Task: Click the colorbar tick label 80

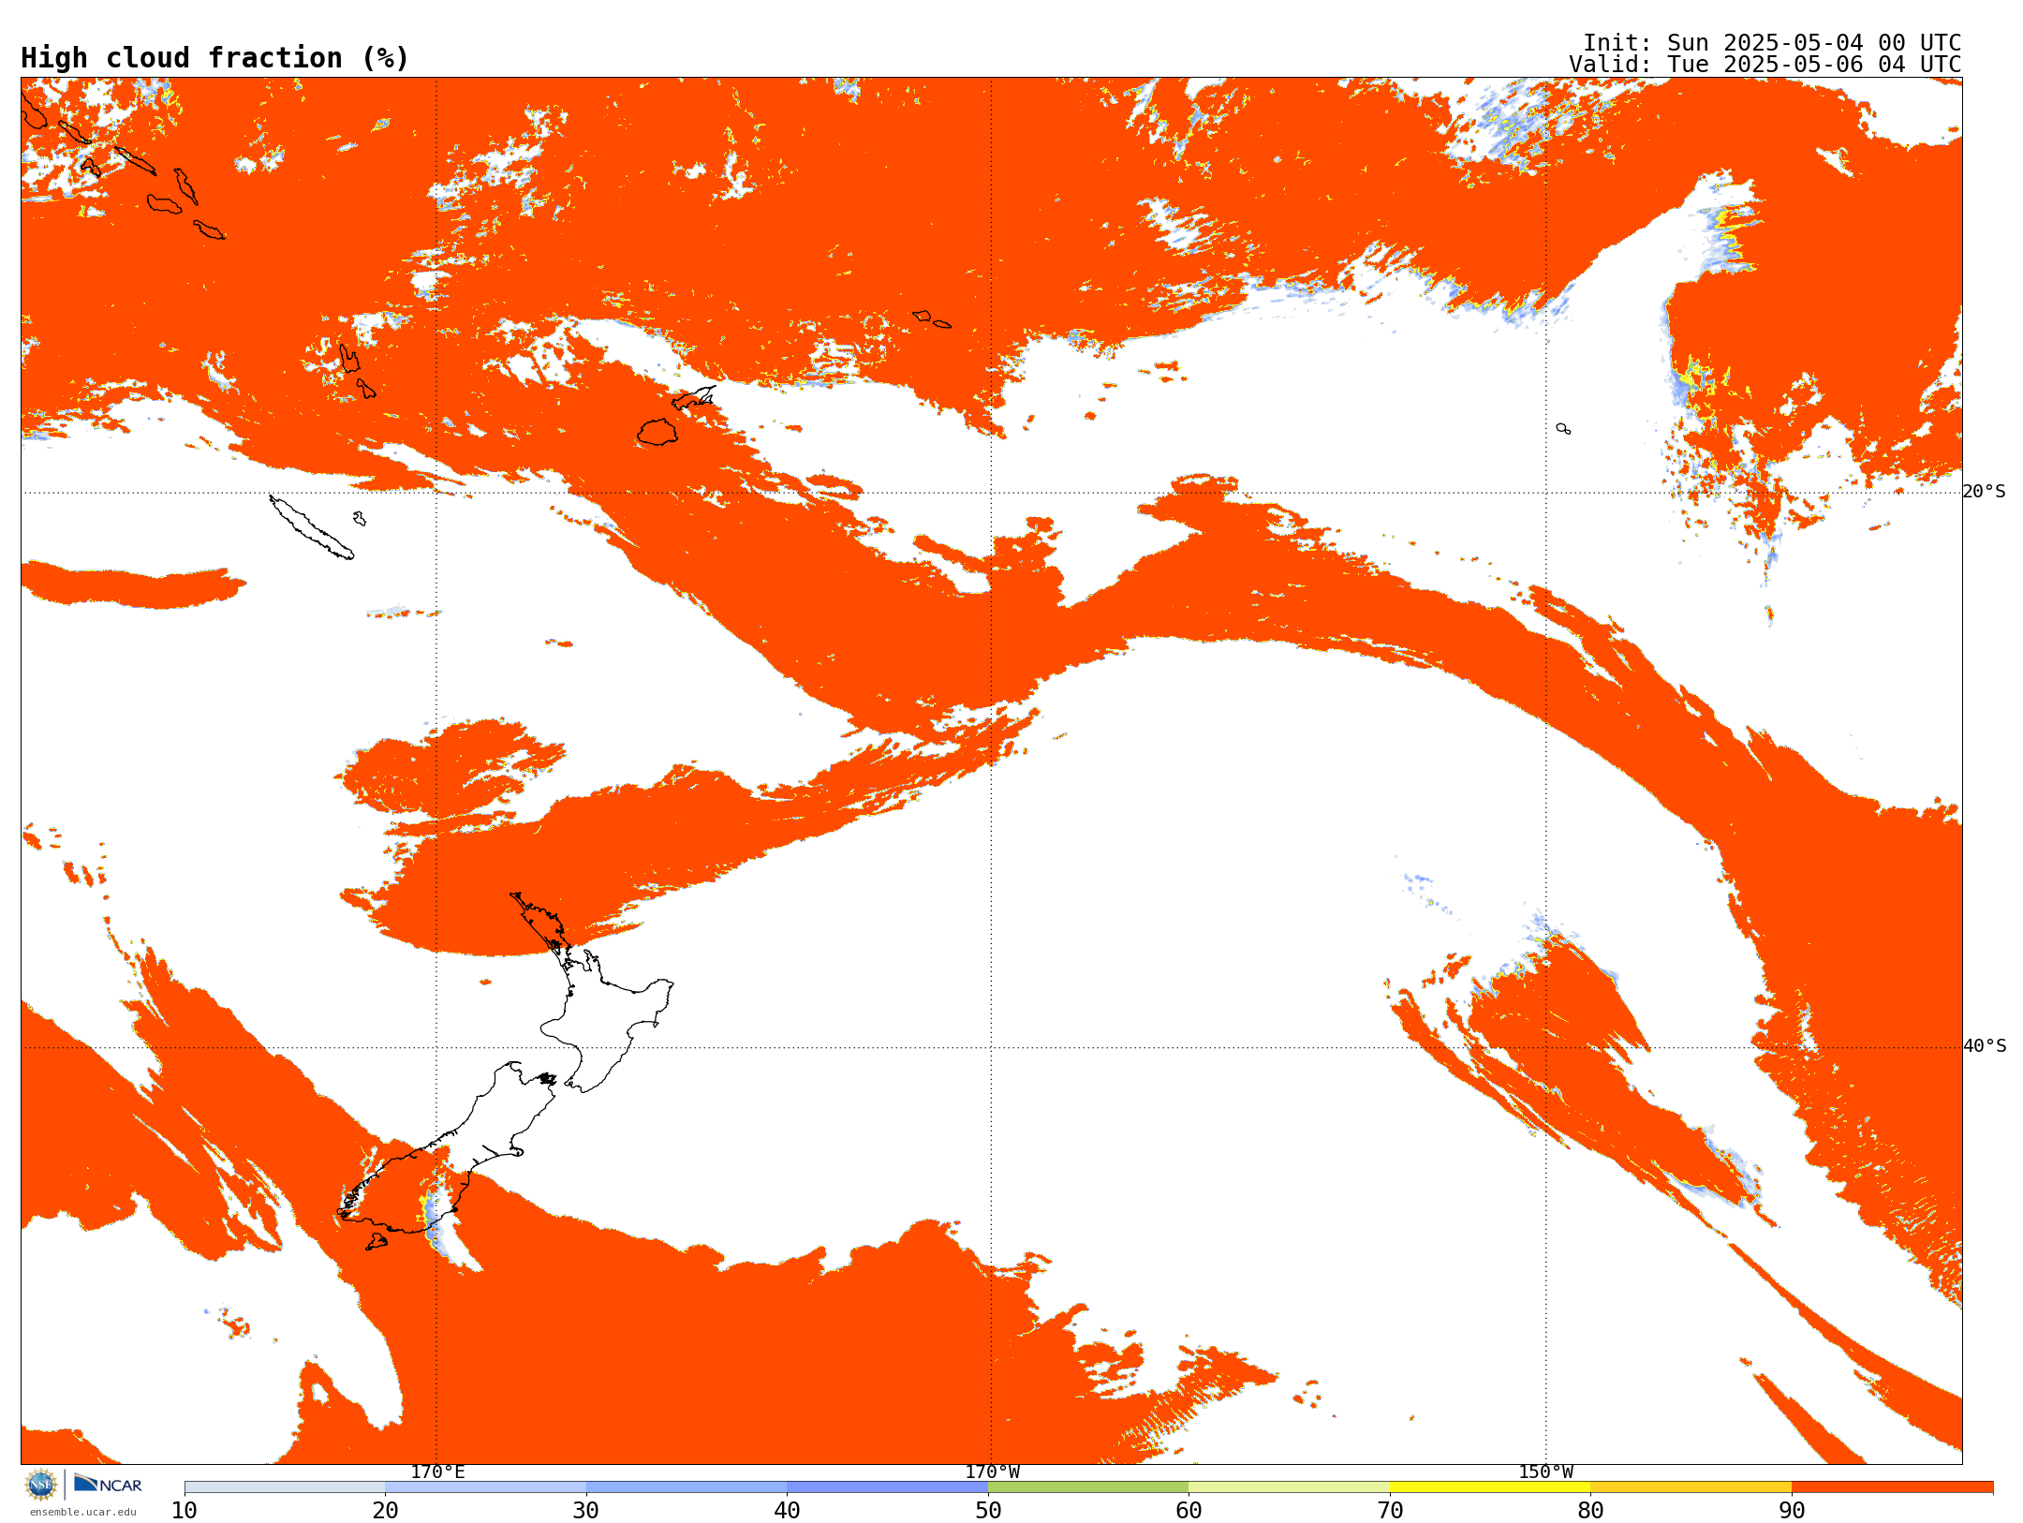Action: 1590,1511
